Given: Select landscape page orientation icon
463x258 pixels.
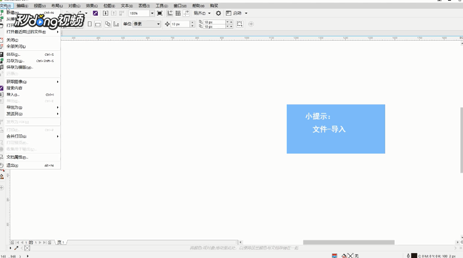Looking at the screenshot, I should tap(98, 24).
